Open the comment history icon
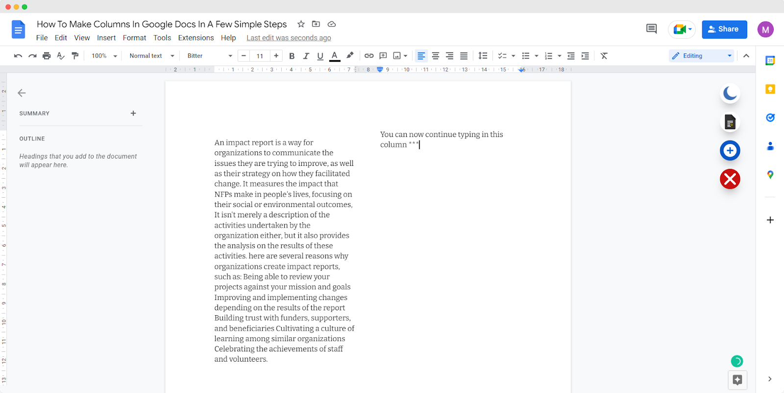This screenshot has height=393, width=784. pos(651,29)
